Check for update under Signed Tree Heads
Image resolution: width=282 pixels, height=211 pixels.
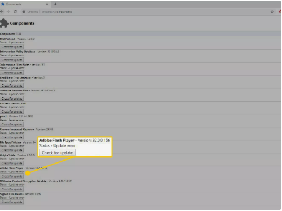(12, 202)
